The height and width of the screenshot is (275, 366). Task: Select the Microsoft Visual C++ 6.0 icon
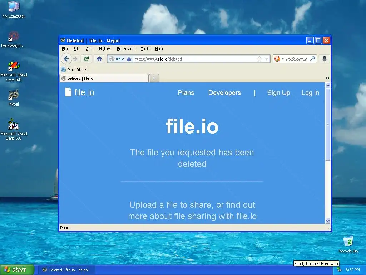14,72
